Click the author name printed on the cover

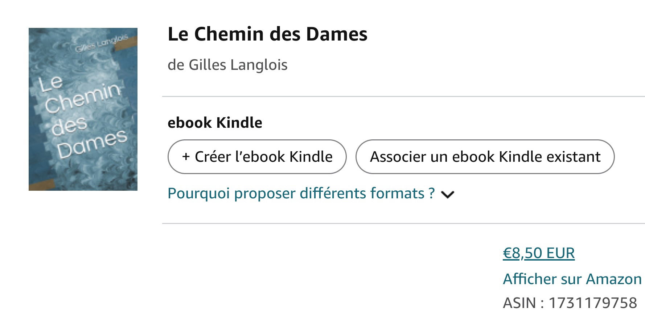tap(102, 43)
